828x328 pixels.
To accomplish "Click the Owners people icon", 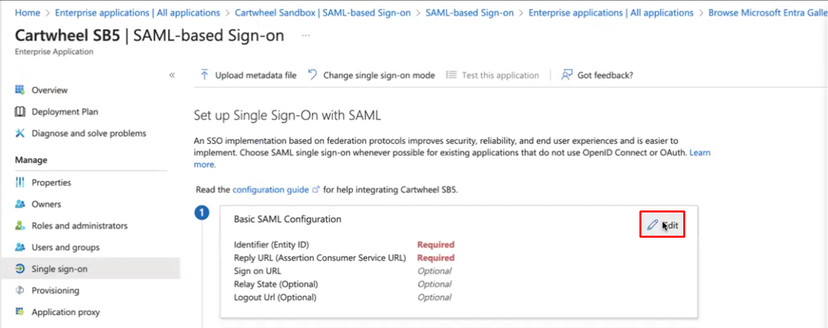I will (20, 204).
